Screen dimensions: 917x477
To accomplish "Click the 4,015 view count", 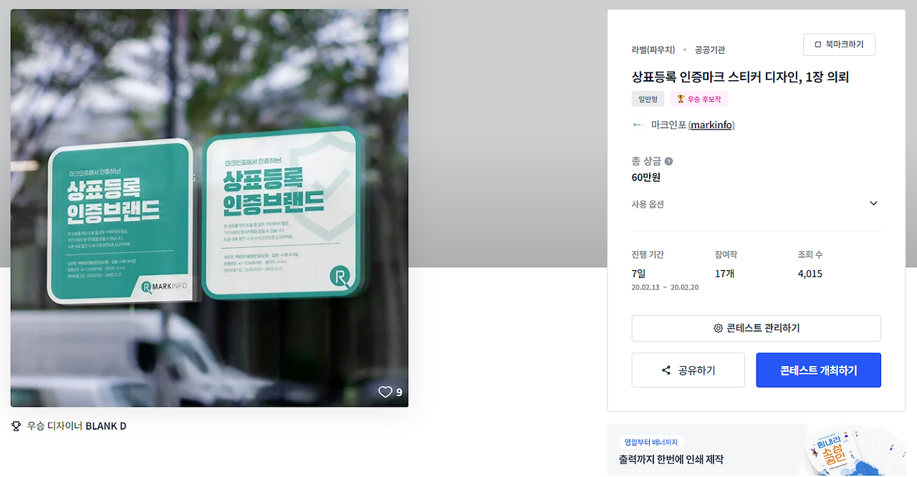I will (810, 274).
